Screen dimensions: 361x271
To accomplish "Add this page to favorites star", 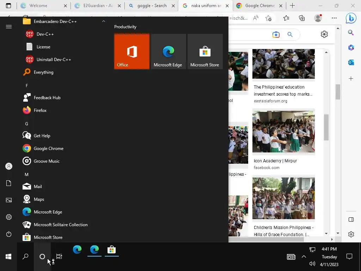I will pos(268,18).
